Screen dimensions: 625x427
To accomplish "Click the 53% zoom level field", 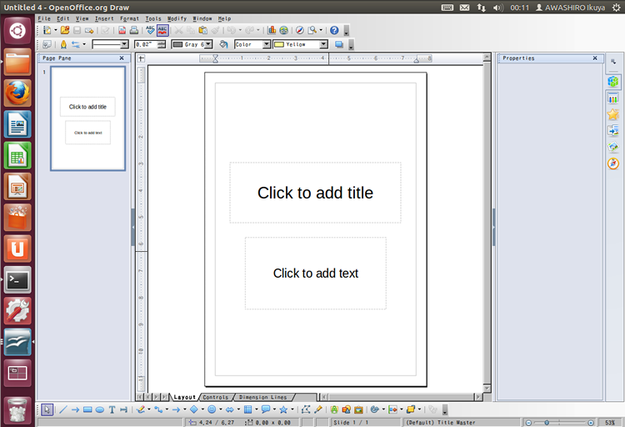I will (610, 423).
